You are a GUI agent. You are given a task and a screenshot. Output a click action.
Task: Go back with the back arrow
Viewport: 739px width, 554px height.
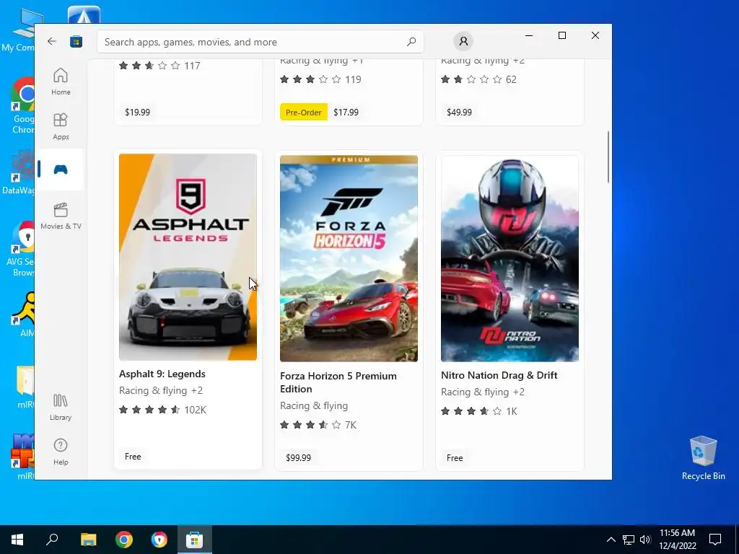pos(52,41)
